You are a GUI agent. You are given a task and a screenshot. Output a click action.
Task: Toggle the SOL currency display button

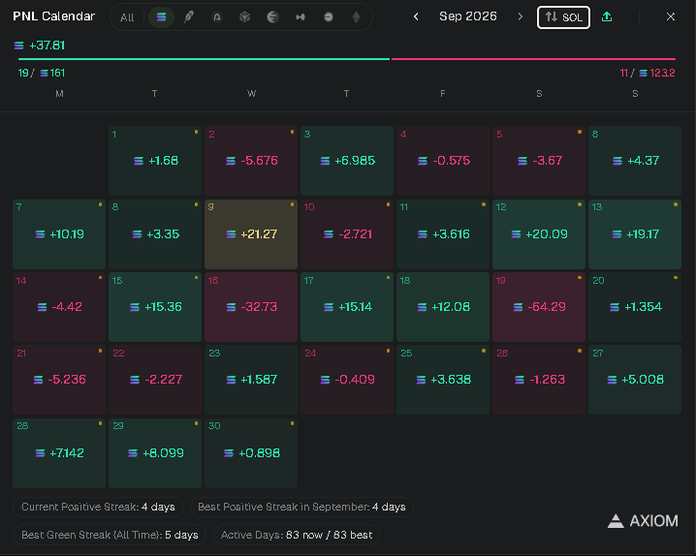pos(563,17)
